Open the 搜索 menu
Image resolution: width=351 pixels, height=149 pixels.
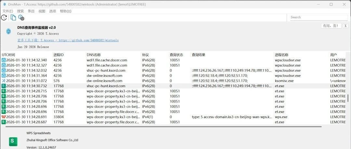pyautogui.click(x=20, y=11)
